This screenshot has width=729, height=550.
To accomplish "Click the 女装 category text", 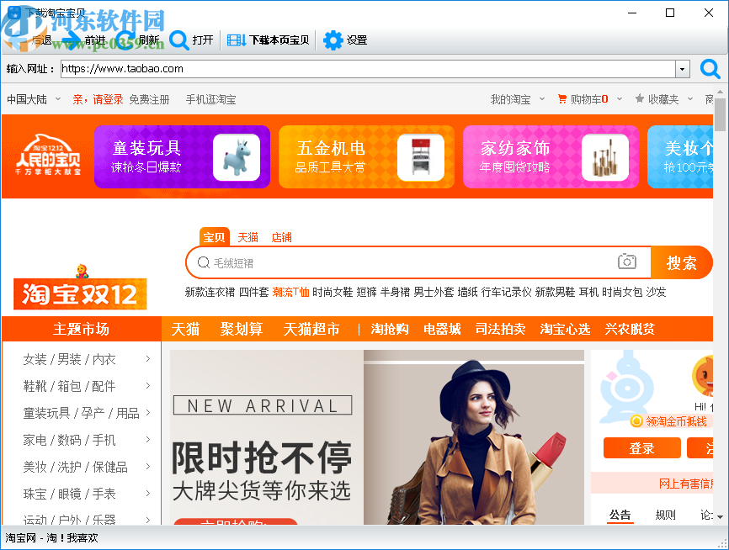I will point(35,359).
